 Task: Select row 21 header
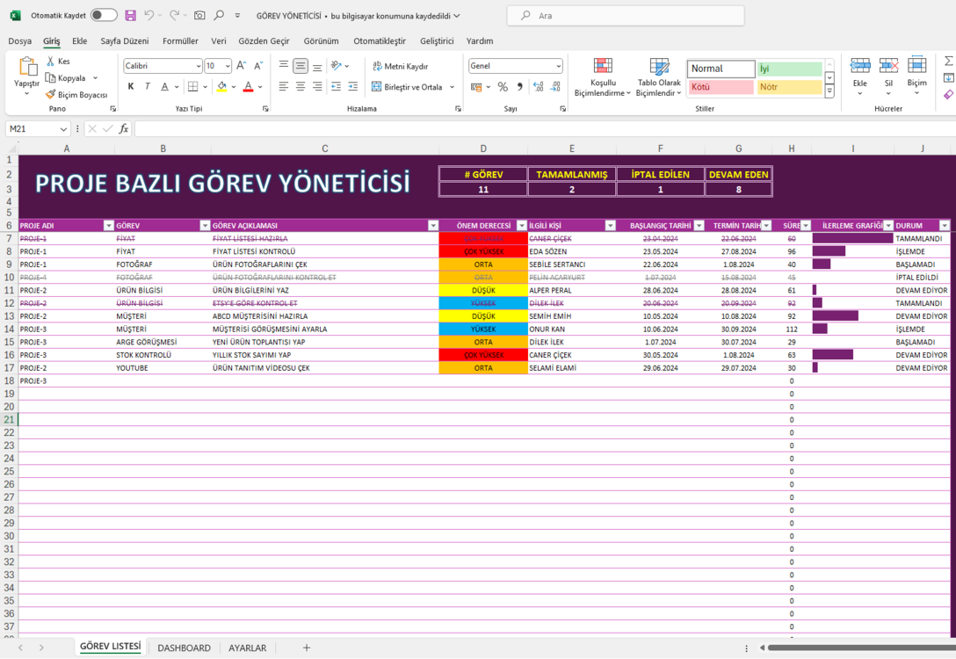(9, 419)
